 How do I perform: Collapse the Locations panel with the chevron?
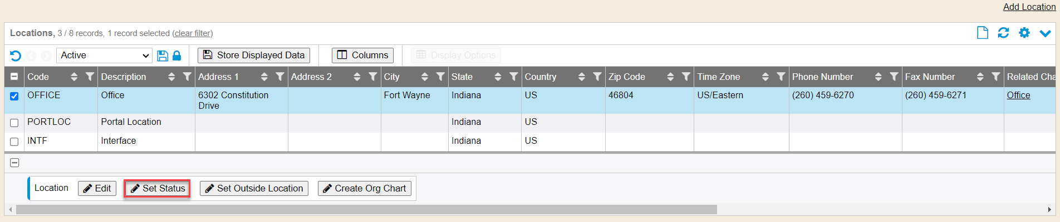[x=1045, y=33]
